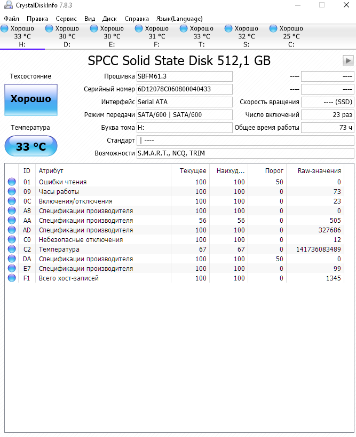Open the Файл menu
Image resolution: width=356 pixels, height=437 pixels.
click(12, 18)
